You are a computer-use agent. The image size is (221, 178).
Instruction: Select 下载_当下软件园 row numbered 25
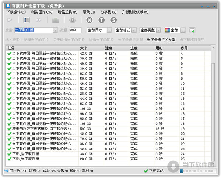(x=109, y=159)
